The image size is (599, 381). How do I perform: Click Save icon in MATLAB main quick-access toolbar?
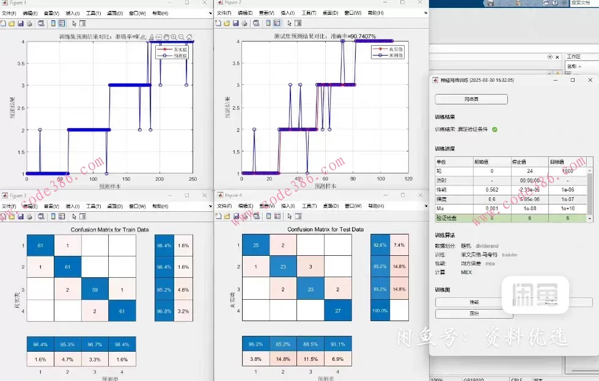(490, 3)
